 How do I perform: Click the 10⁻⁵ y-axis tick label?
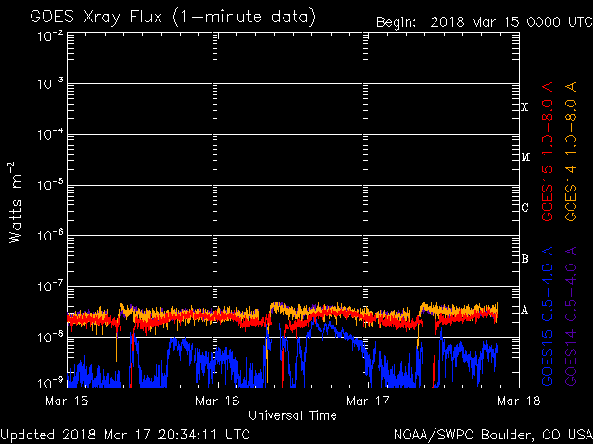click(51, 185)
